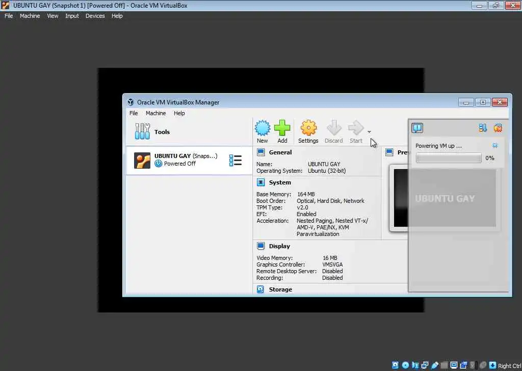
Task: Toggle keep finished progresses icon in notifications
Action: pyautogui.click(x=483, y=128)
